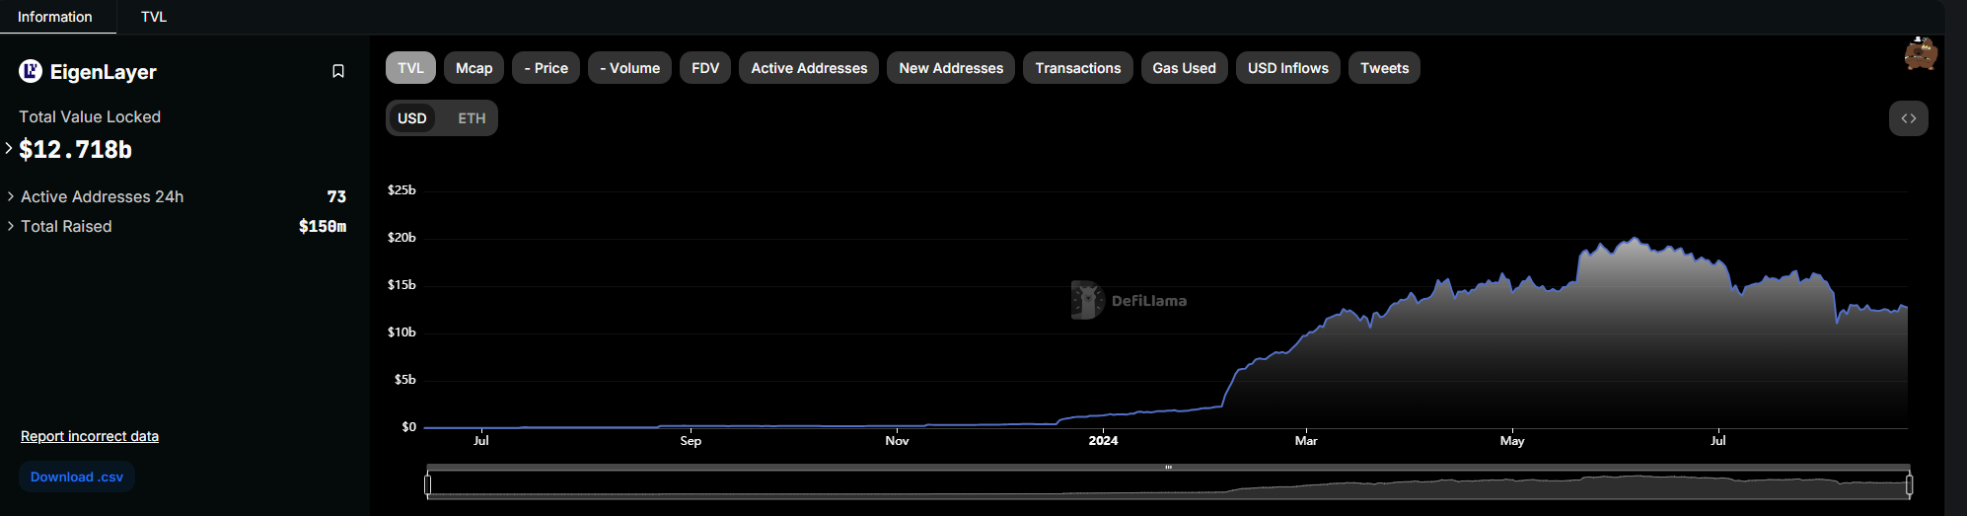Click the bookmark icon next to EigenLayer
This screenshot has height=516, width=1967.
point(338,71)
